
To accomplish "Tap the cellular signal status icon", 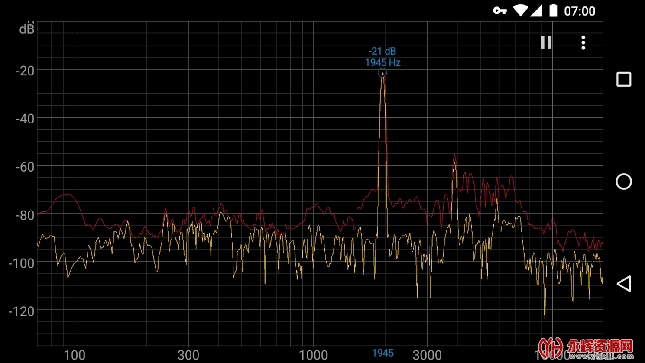I will coord(536,11).
